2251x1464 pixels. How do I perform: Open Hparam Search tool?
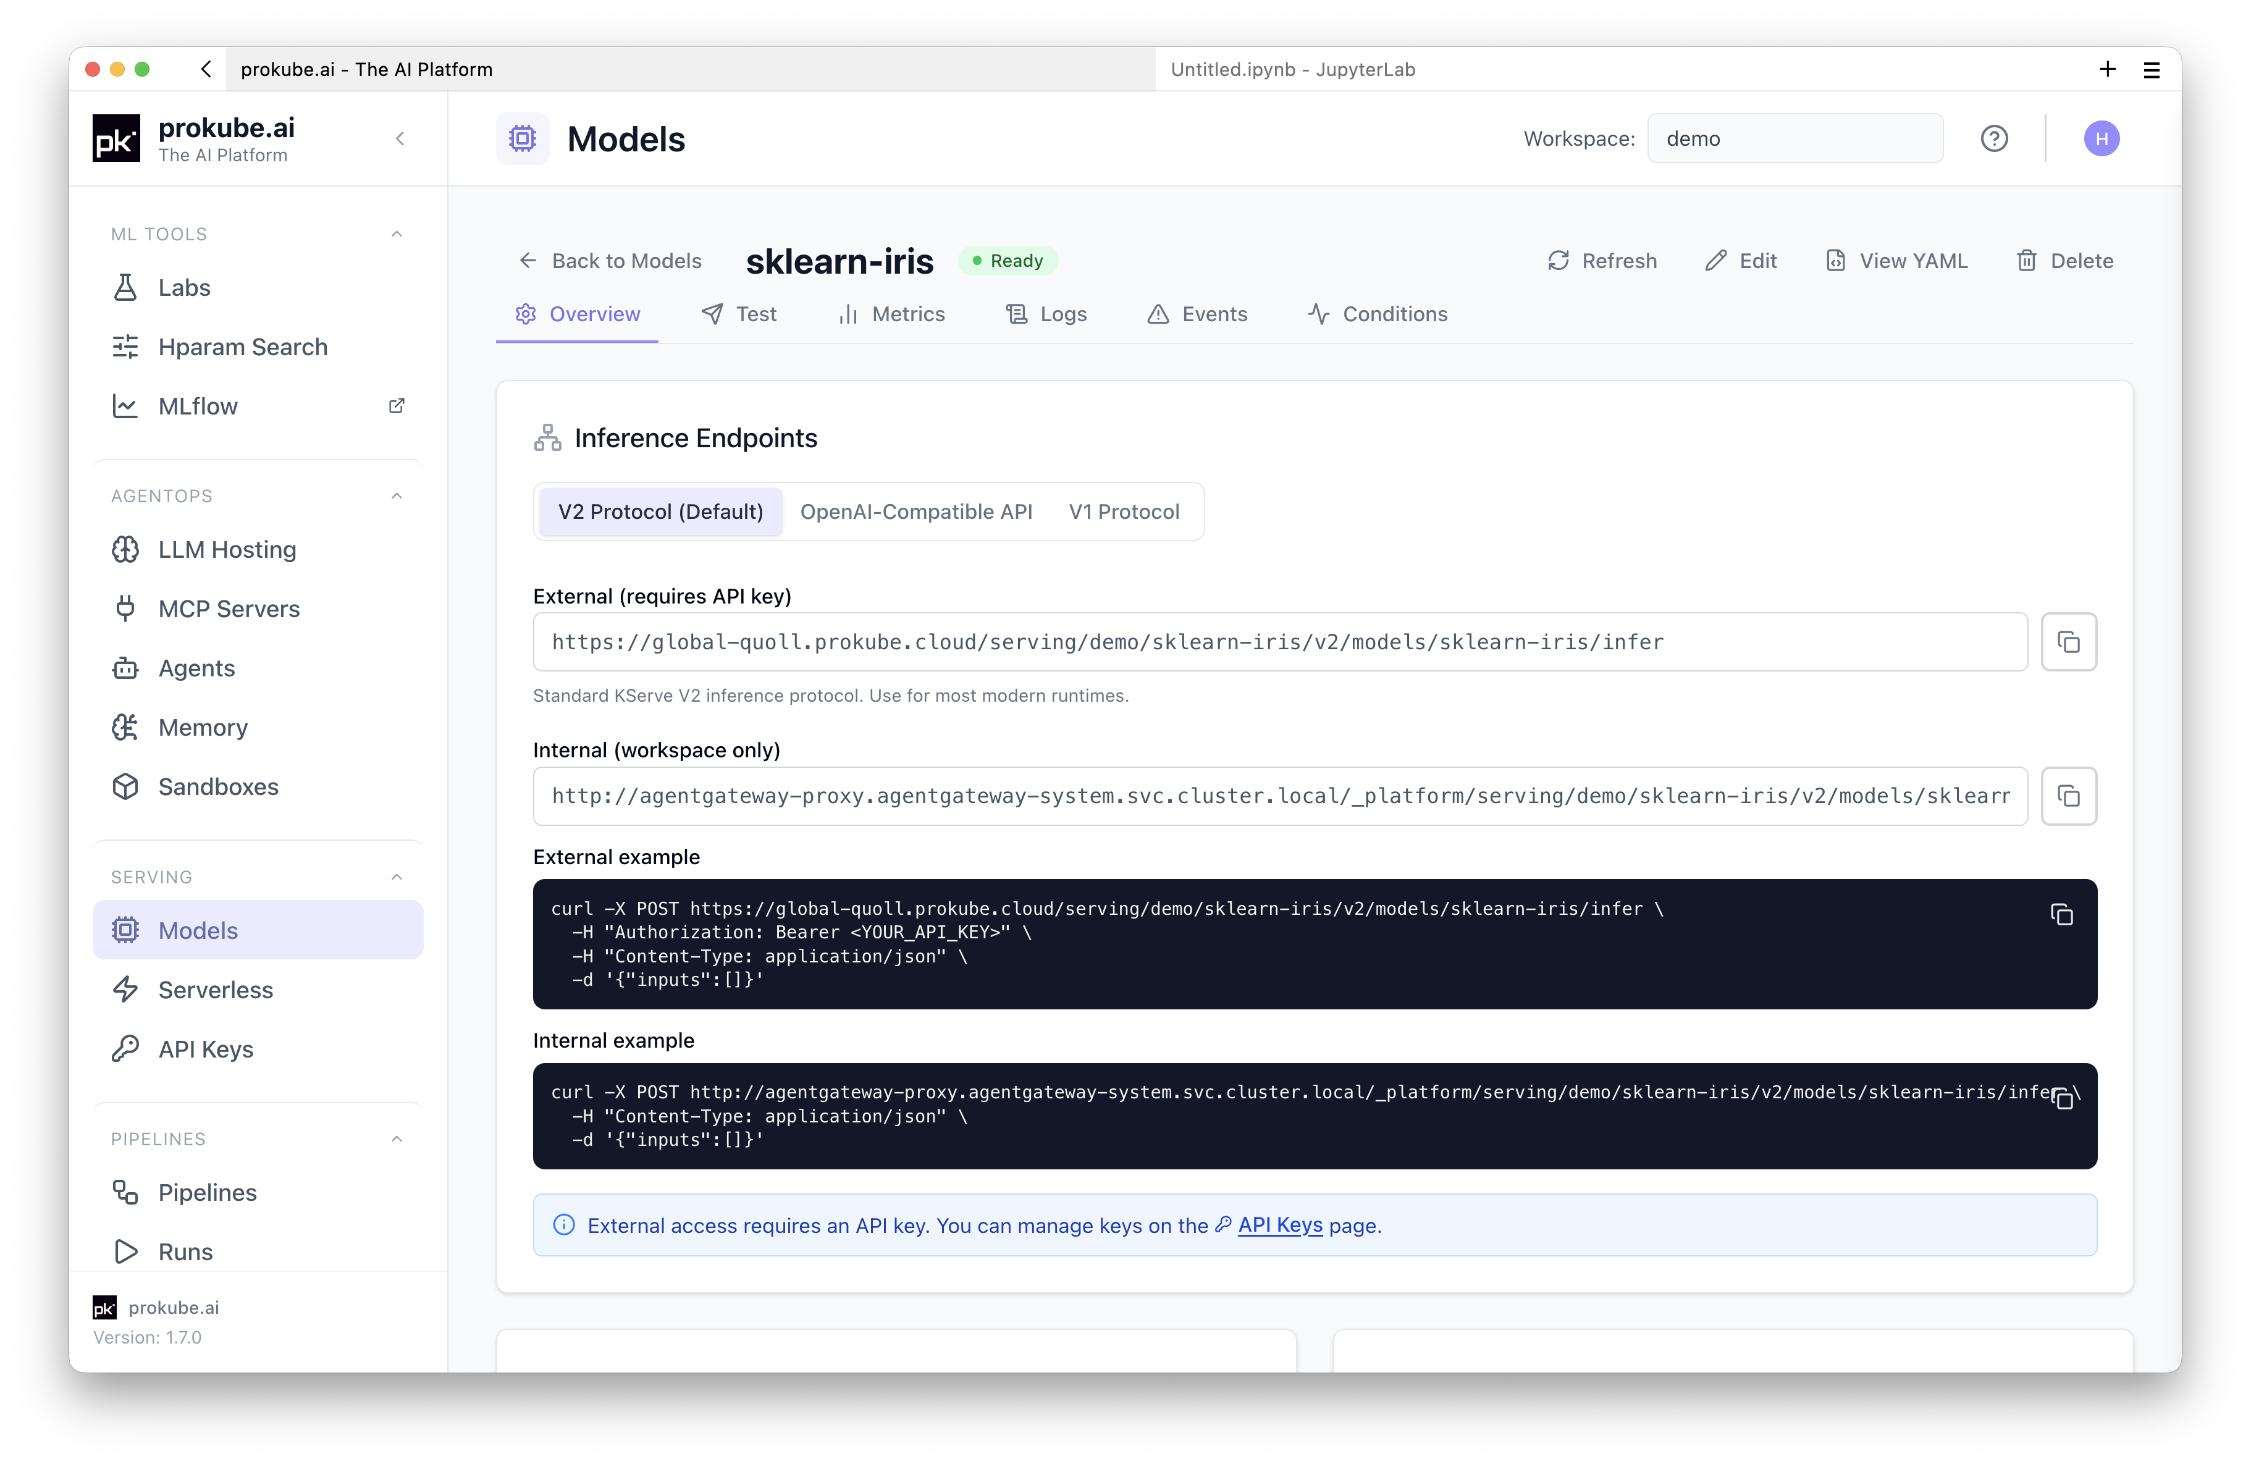tap(257, 347)
